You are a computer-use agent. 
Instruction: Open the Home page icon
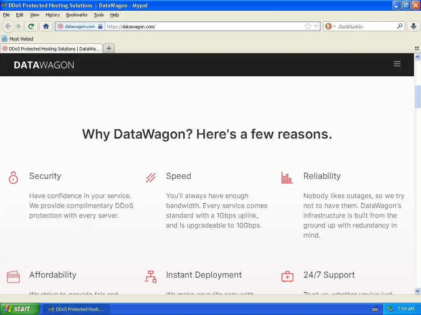click(x=46, y=26)
